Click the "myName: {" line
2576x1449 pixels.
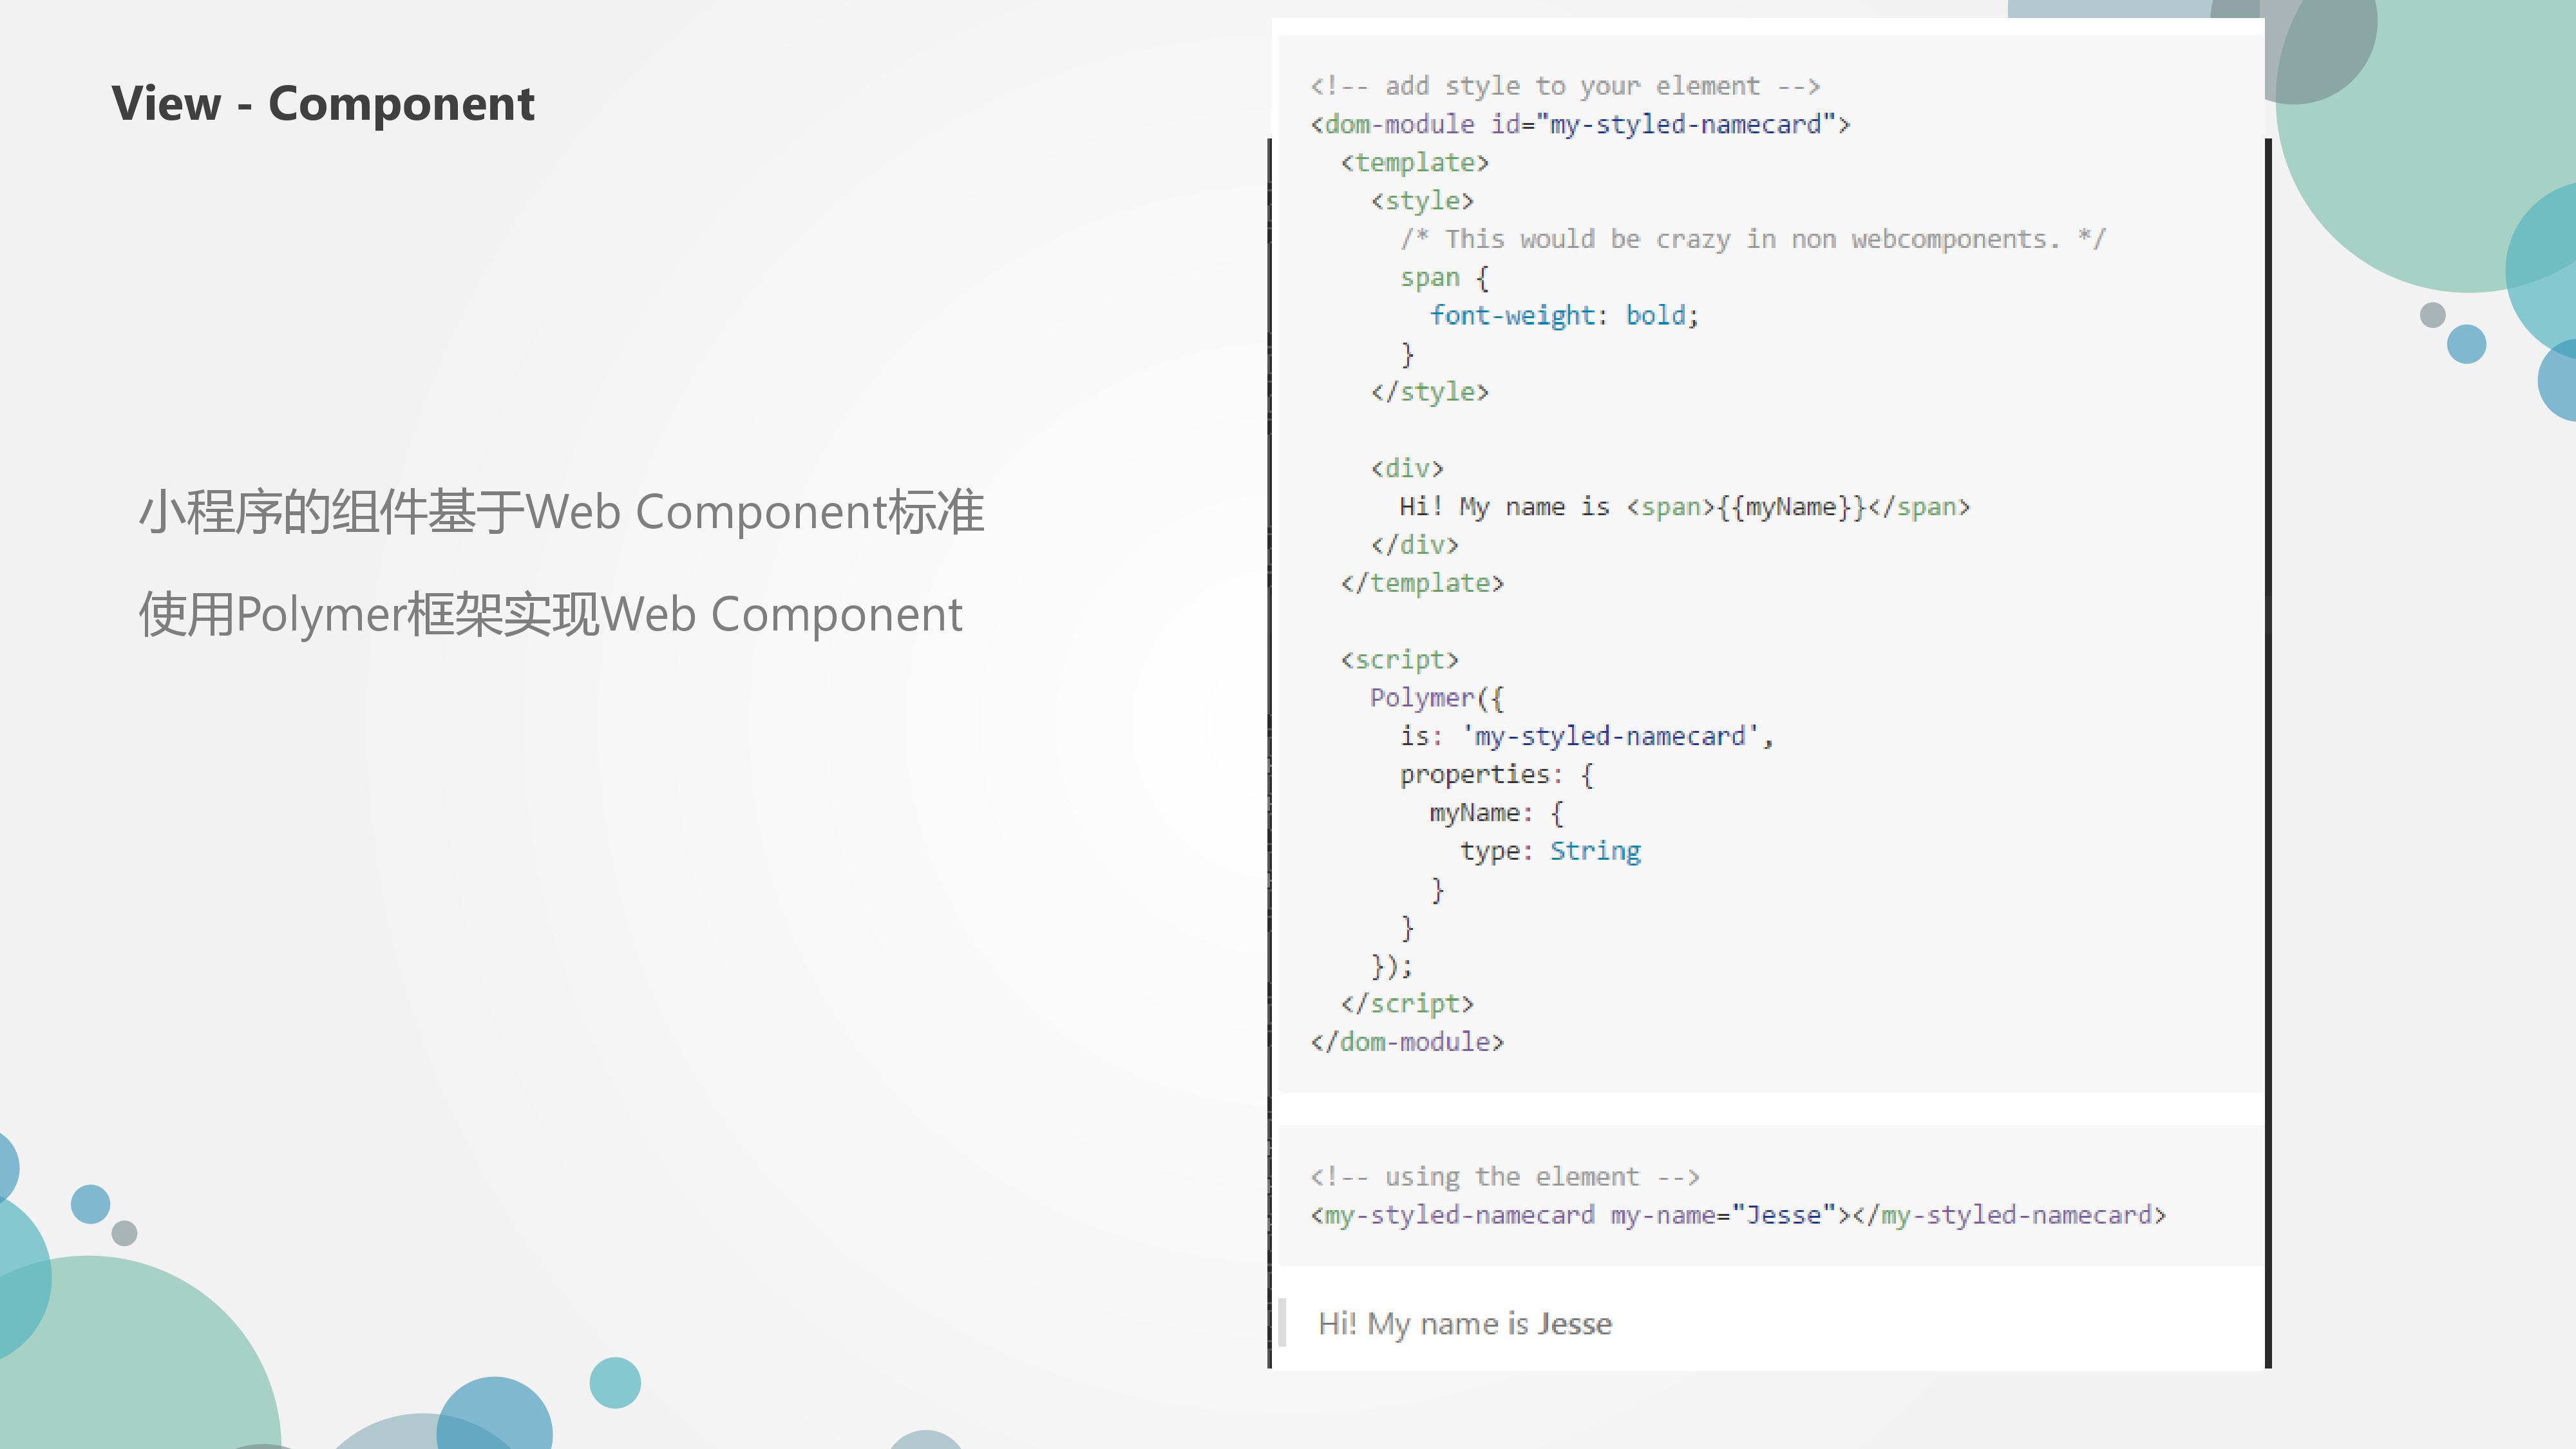pyautogui.click(x=1496, y=813)
